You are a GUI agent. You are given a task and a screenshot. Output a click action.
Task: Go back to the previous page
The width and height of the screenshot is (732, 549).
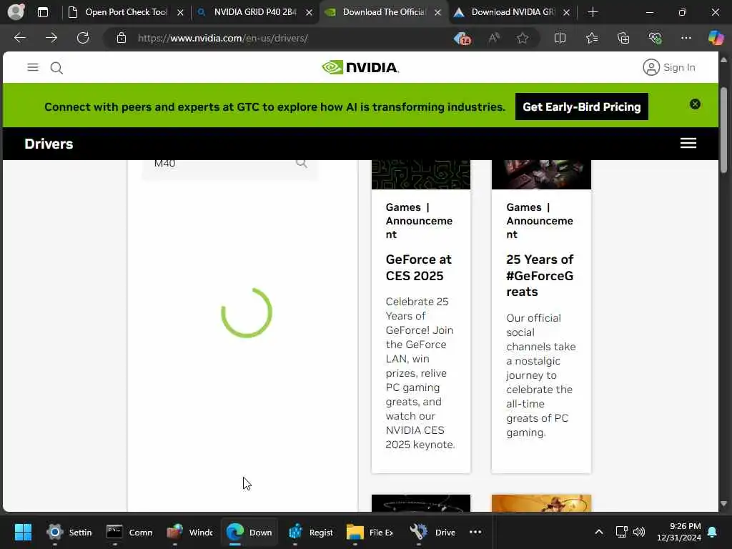[x=19, y=38]
